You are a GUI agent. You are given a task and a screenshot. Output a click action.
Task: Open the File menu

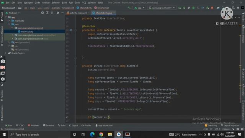pyautogui.click(x=8, y=3)
